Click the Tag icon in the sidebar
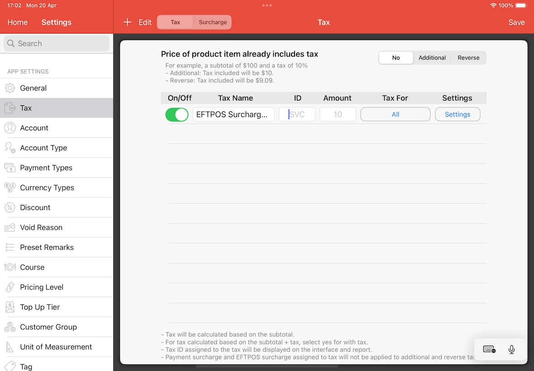534x371 pixels. (x=10, y=366)
